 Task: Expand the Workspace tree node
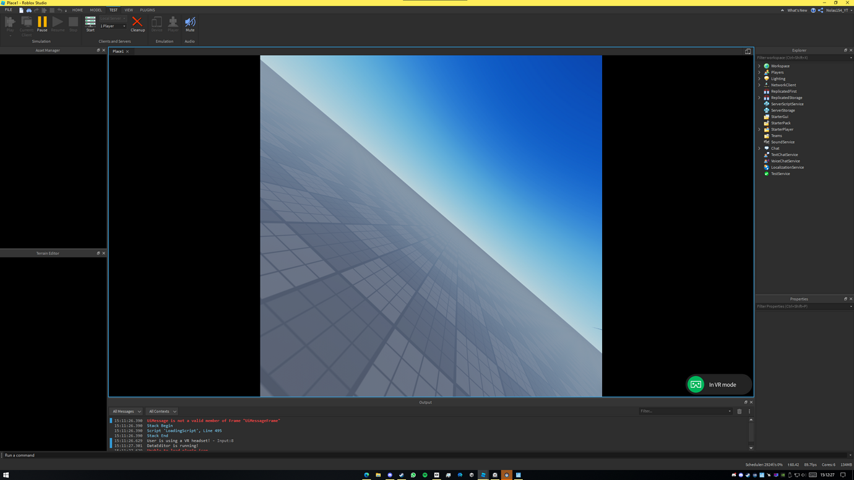759,66
